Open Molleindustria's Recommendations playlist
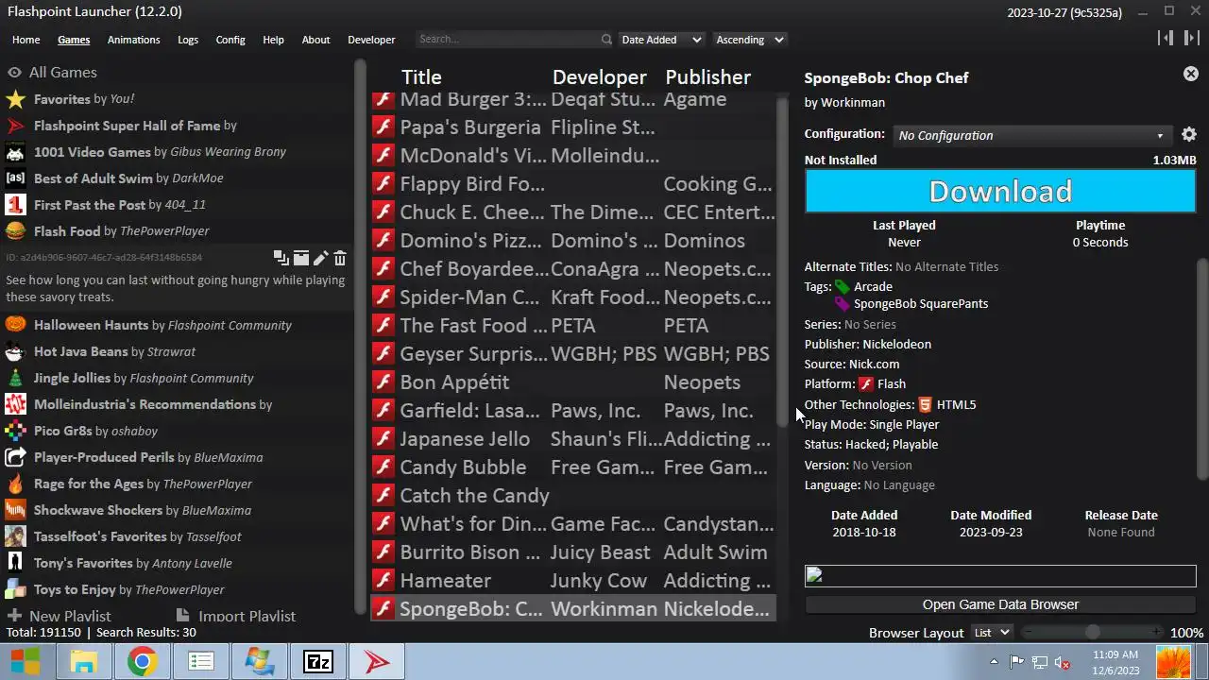Image resolution: width=1209 pixels, height=680 pixels. pyautogui.click(x=178, y=404)
